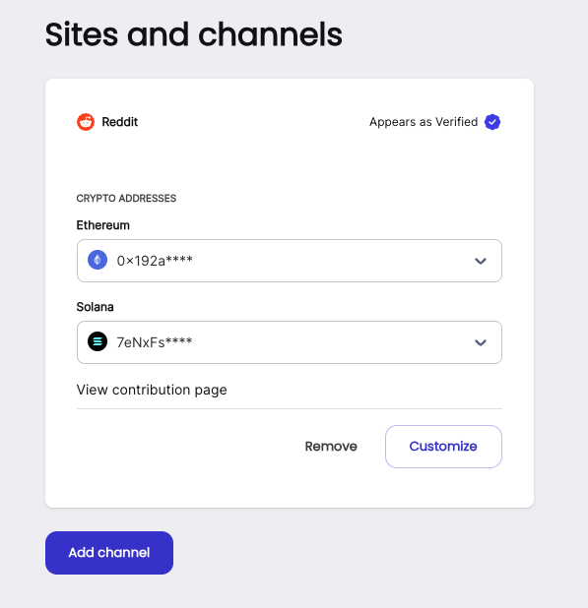Expand the Ethereum address chevron
The height and width of the screenshot is (608, 588).
point(481,261)
